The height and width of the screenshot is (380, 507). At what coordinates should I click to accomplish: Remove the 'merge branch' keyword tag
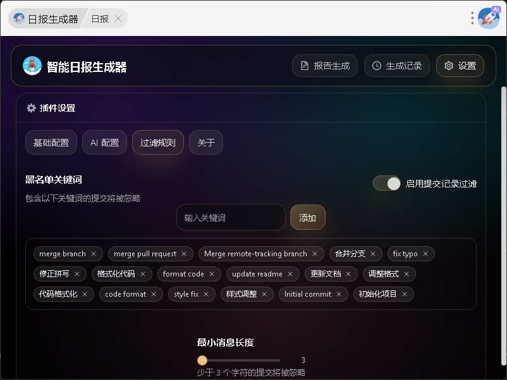pos(94,254)
